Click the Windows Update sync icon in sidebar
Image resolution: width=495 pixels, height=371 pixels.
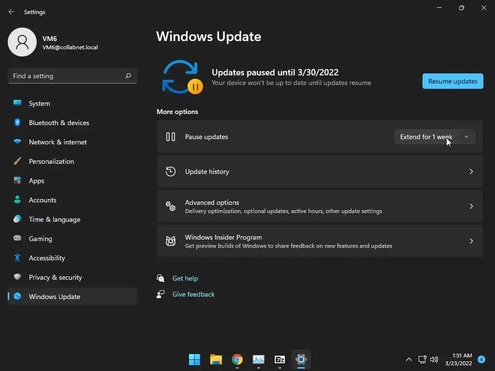(x=17, y=296)
